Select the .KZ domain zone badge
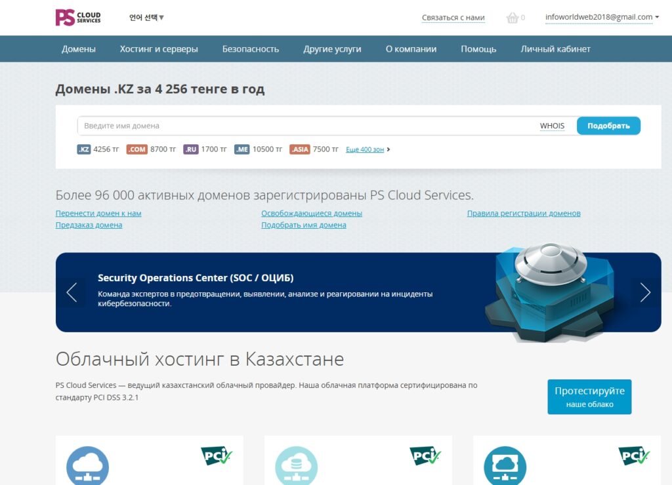 [84, 149]
